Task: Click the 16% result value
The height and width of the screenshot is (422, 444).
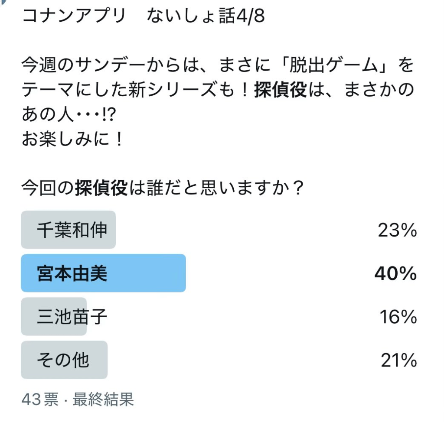Action: [398, 317]
